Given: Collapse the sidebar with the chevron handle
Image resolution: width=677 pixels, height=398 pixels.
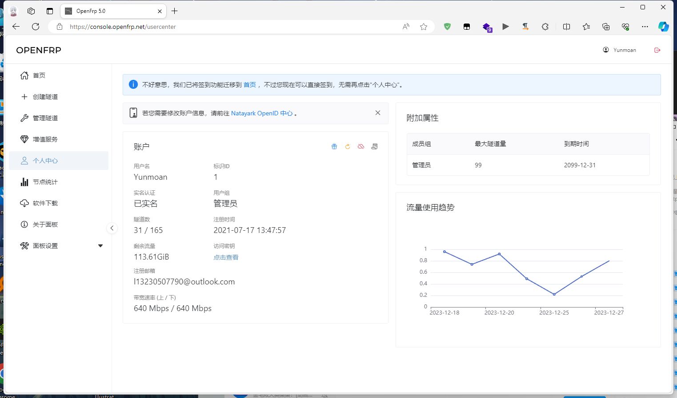Looking at the screenshot, I should click(112, 228).
